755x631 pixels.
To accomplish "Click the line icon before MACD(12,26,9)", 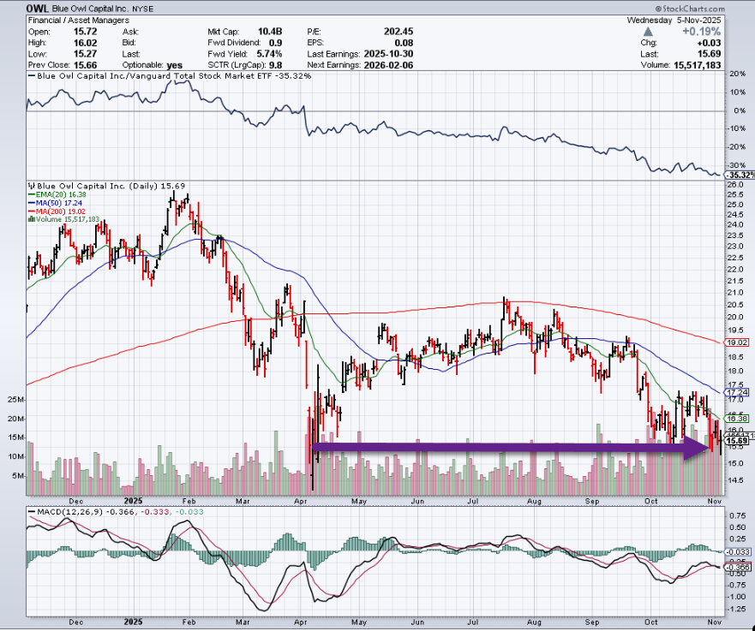I will pos(30,512).
